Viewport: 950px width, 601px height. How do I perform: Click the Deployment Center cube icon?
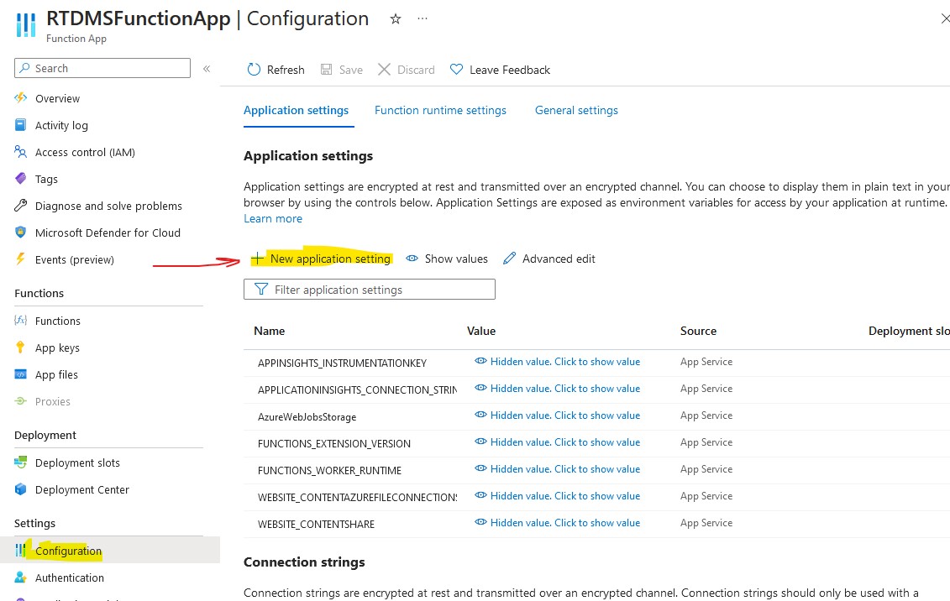[x=21, y=489]
